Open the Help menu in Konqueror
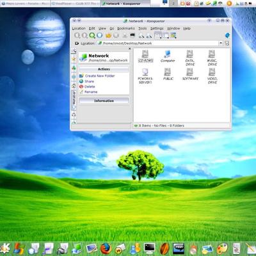The height and width of the screenshot is (256, 256). [x=187, y=28]
